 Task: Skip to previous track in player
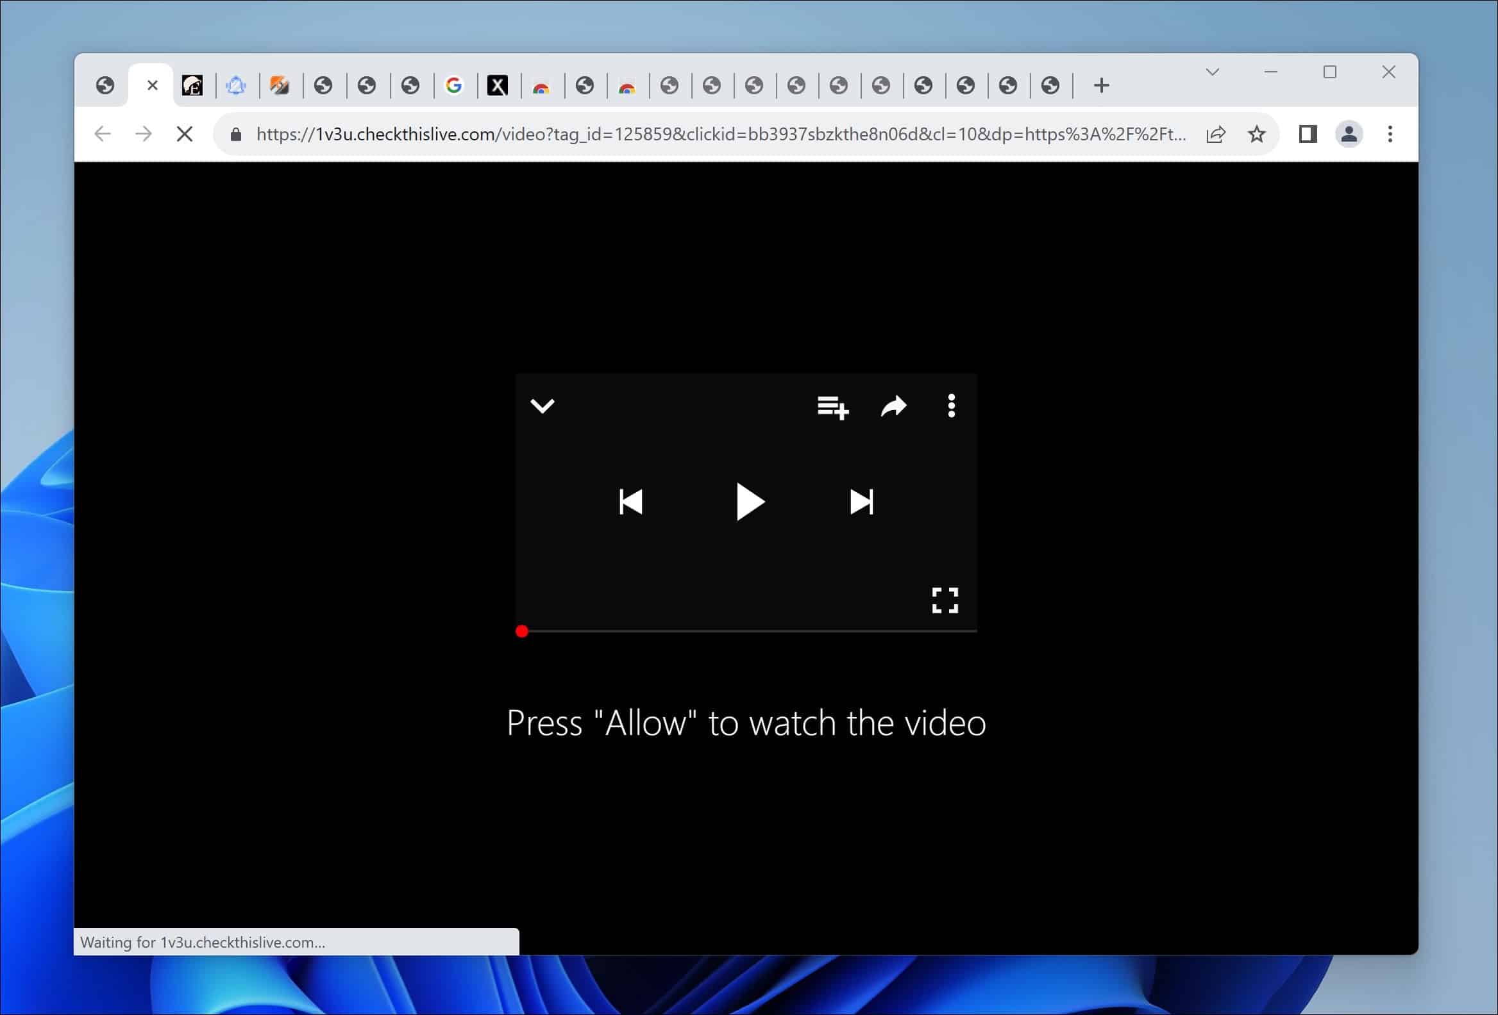point(630,502)
